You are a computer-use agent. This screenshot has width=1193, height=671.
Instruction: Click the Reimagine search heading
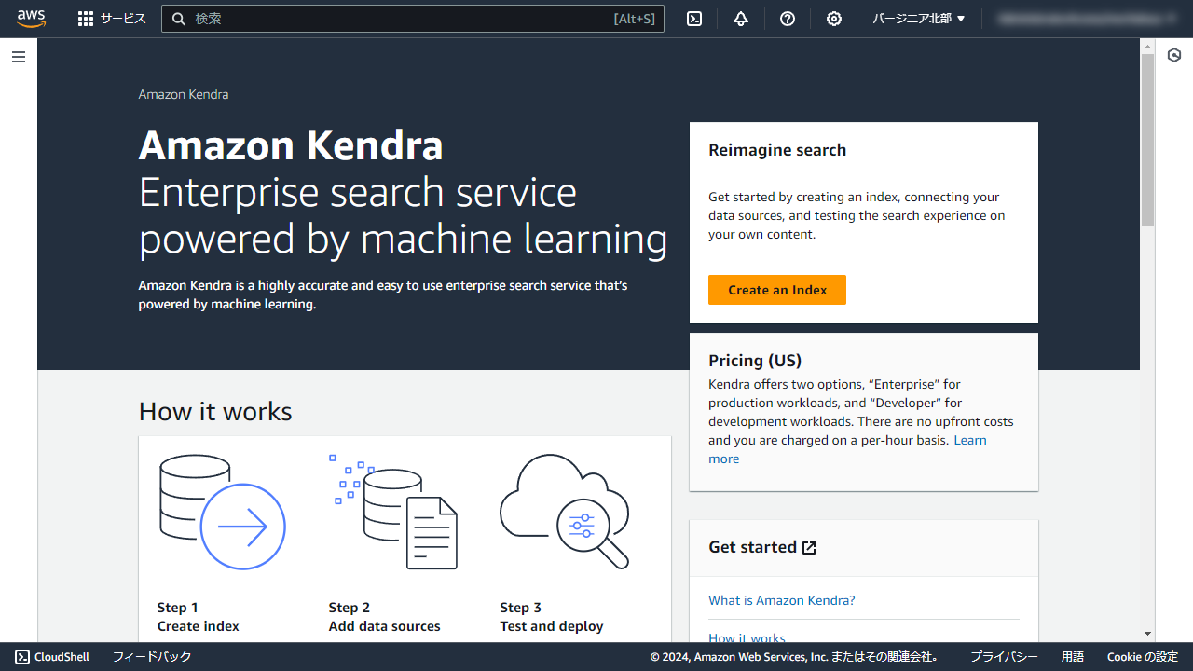point(777,150)
